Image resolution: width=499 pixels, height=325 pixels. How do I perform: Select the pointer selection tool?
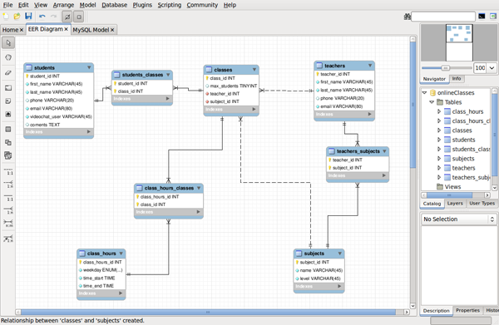point(8,42)
